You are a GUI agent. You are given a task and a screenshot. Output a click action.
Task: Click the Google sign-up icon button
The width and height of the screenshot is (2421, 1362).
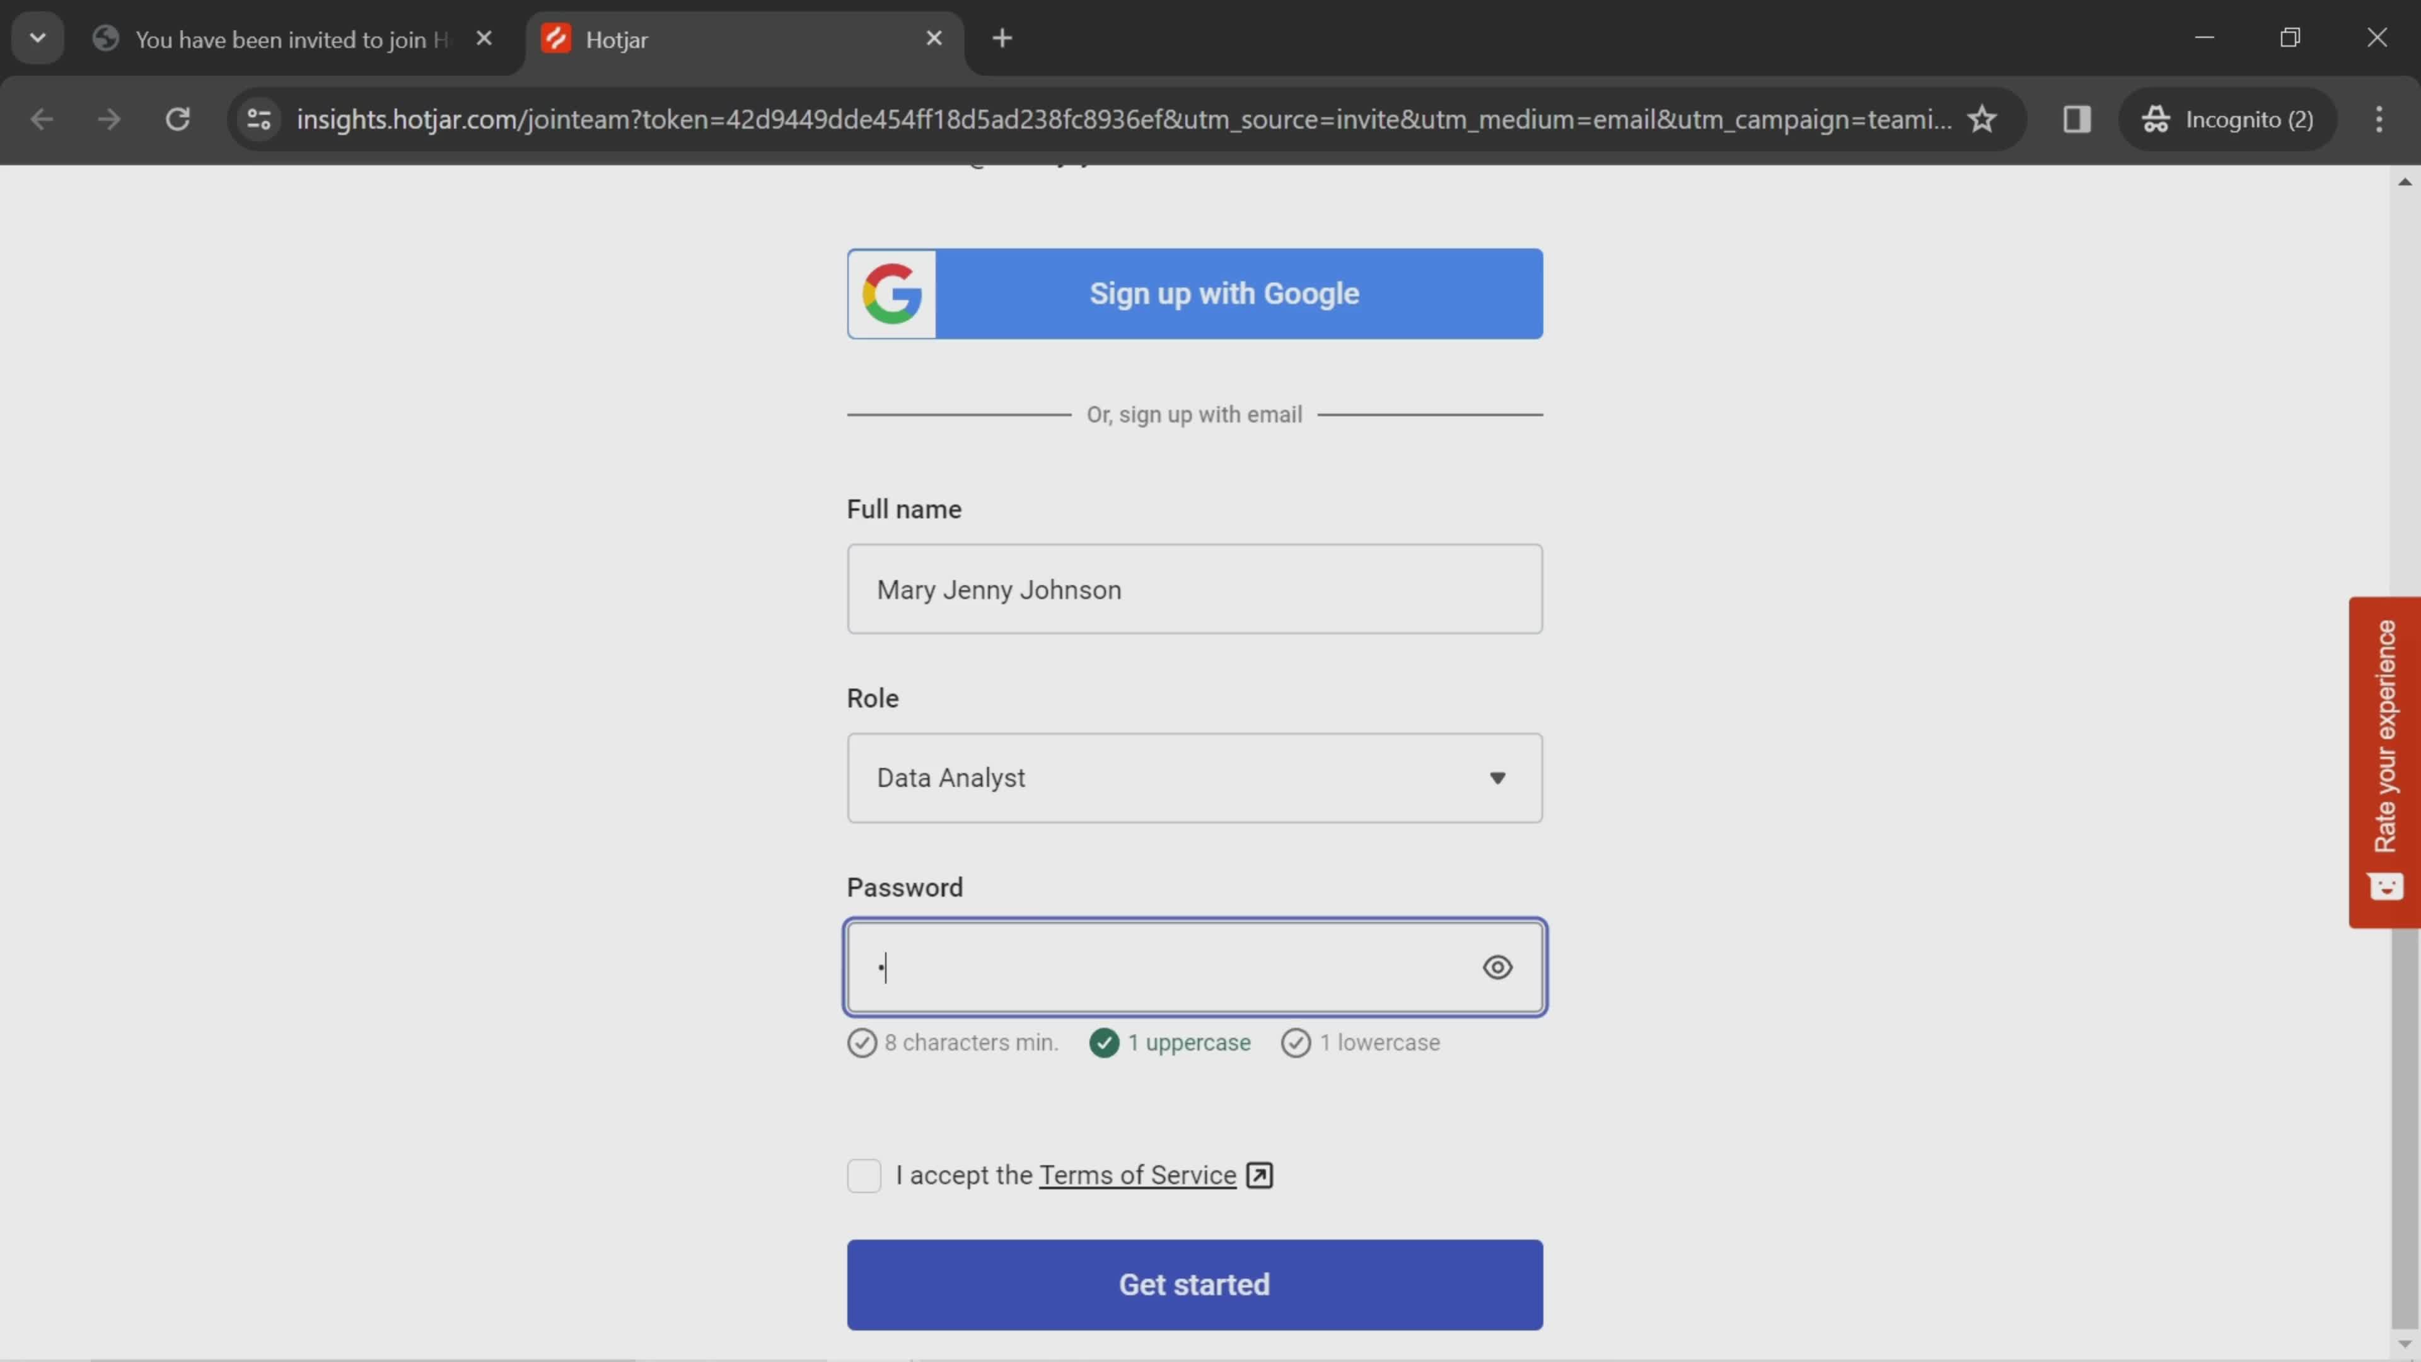[893, 293]
